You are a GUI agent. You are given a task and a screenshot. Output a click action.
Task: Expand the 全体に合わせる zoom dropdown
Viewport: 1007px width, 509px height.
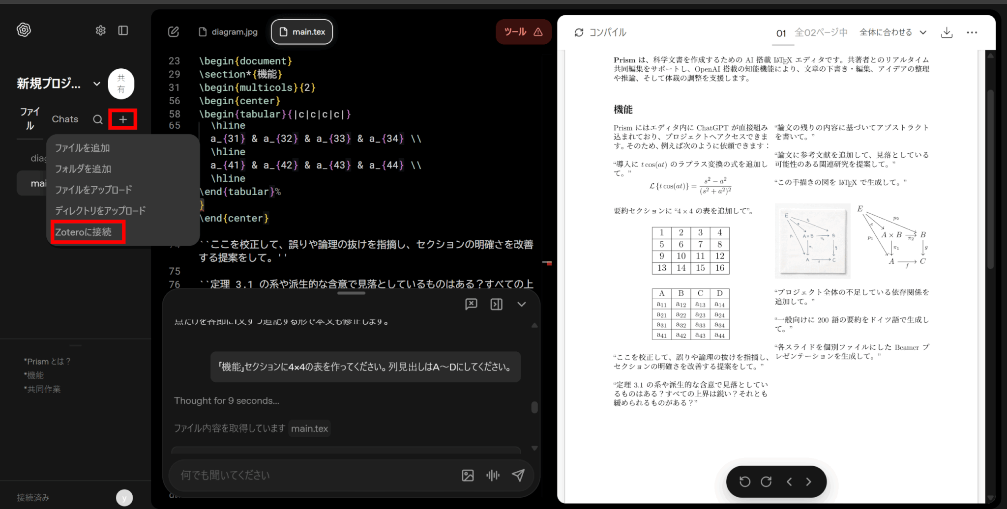click(x=892, y=32)
